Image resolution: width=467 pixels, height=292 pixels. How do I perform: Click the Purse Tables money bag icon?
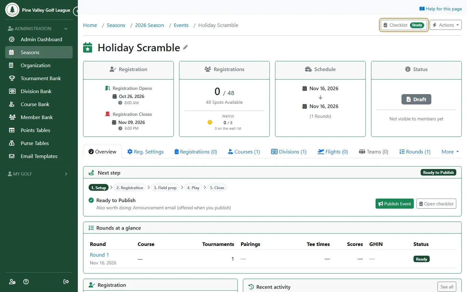point(12,143)
